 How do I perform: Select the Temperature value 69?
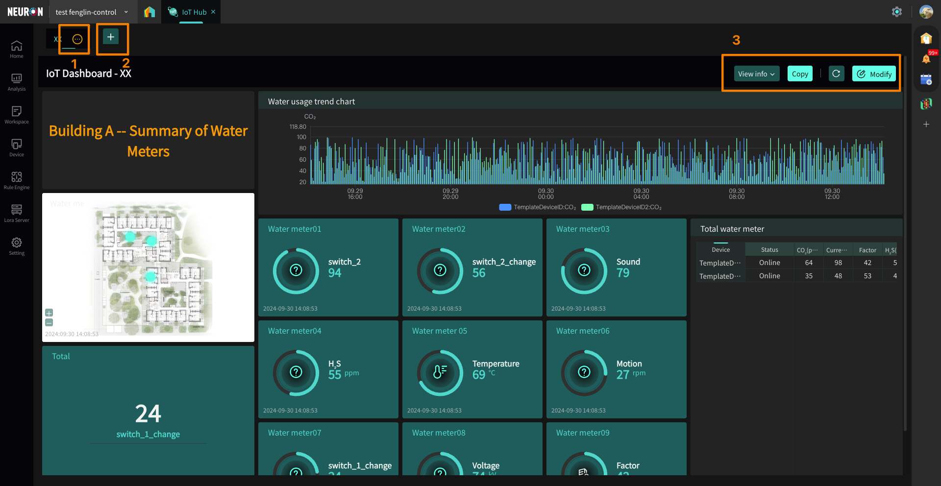pos(479,375)
